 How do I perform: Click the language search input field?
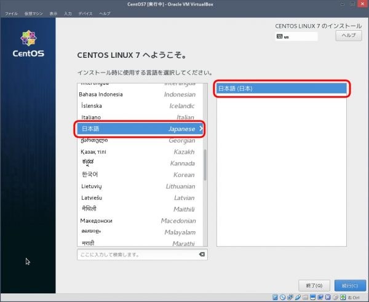142,255
